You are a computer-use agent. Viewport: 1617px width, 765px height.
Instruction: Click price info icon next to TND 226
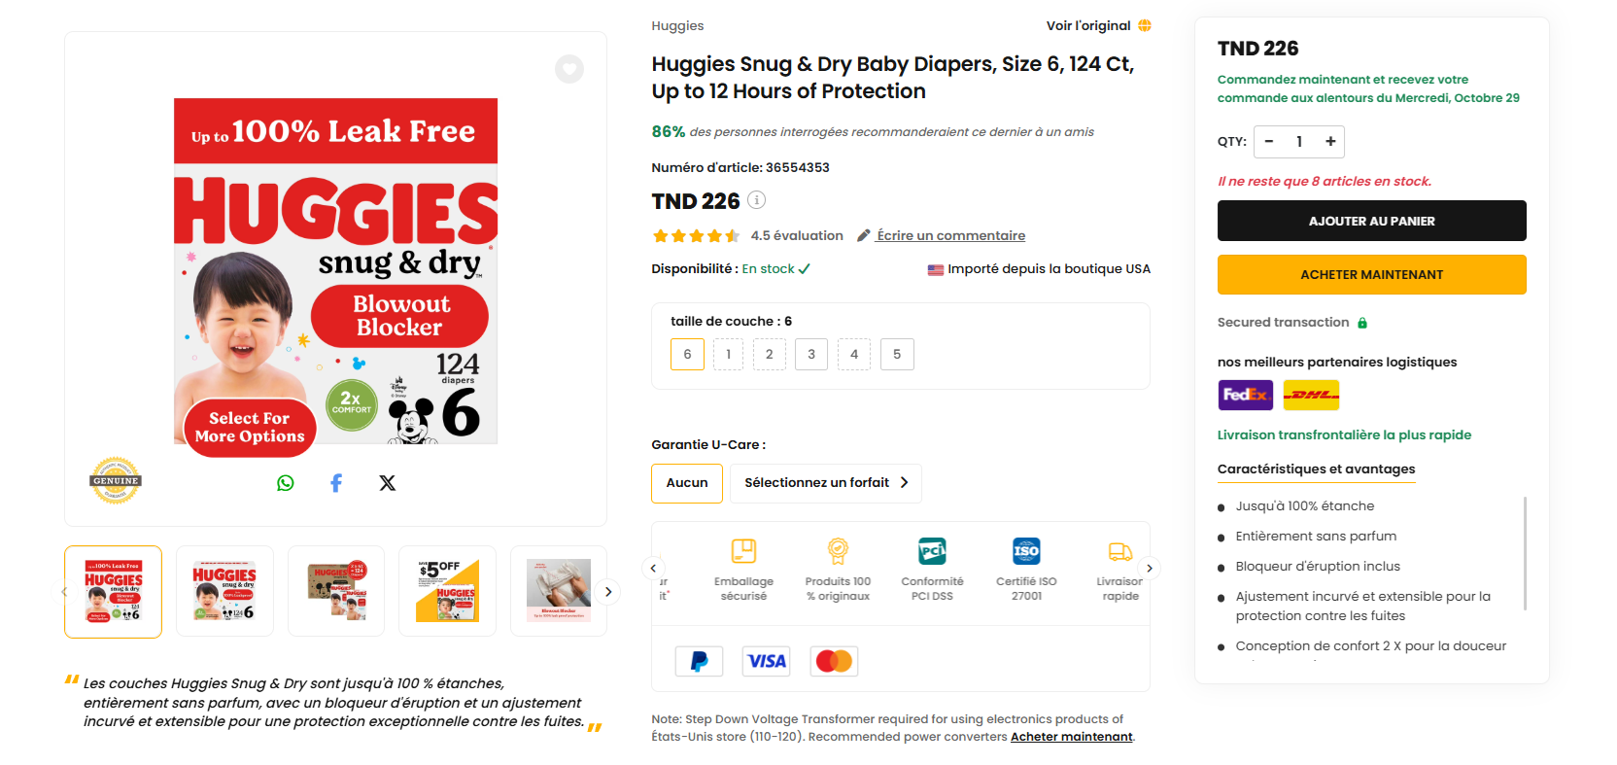[756, 200]
